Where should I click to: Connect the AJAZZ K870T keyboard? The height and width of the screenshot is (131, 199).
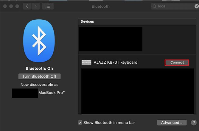[177, 63]
